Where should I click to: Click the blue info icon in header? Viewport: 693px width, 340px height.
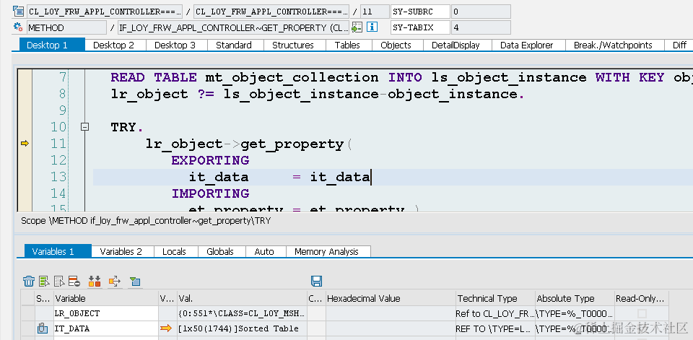(x=372, y=27)
